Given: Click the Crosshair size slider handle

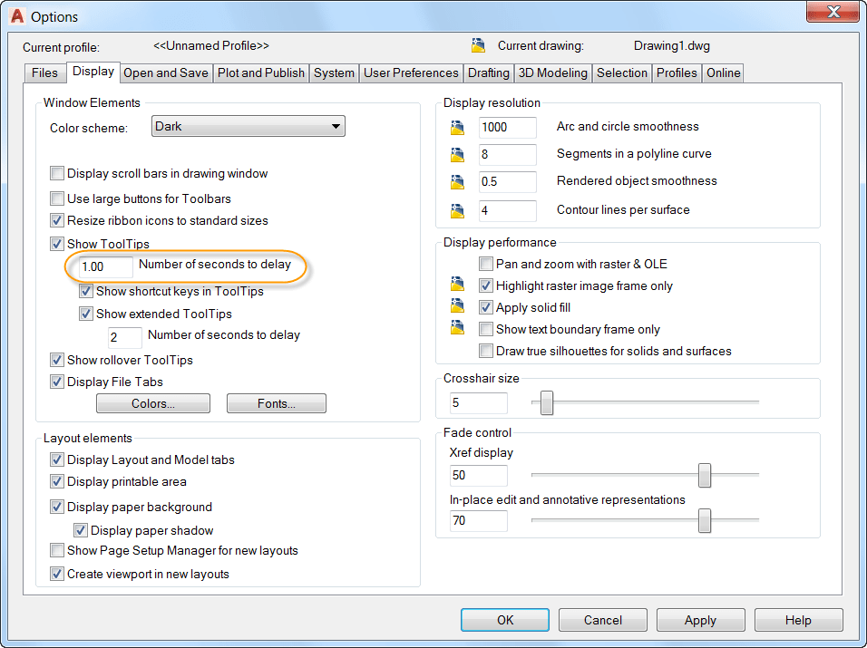Looking at the screenshot, I should [x=547, y=402].
